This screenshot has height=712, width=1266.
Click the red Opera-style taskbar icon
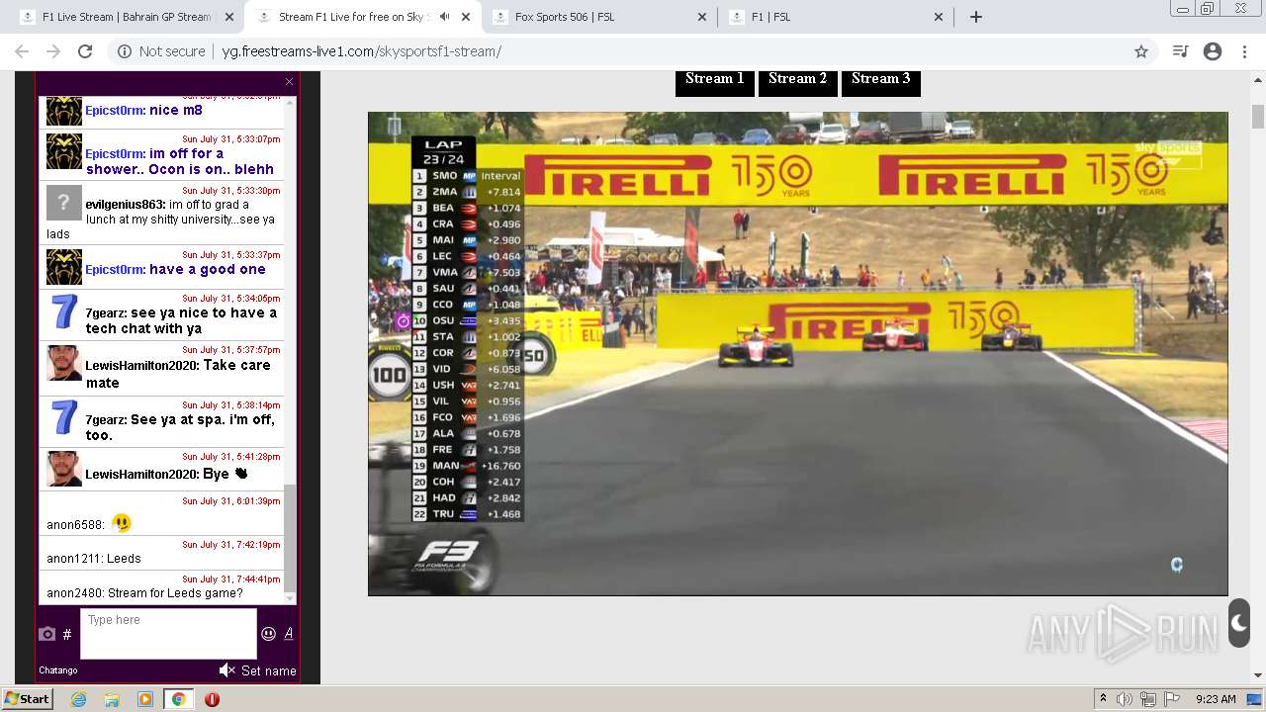point(212,699)
